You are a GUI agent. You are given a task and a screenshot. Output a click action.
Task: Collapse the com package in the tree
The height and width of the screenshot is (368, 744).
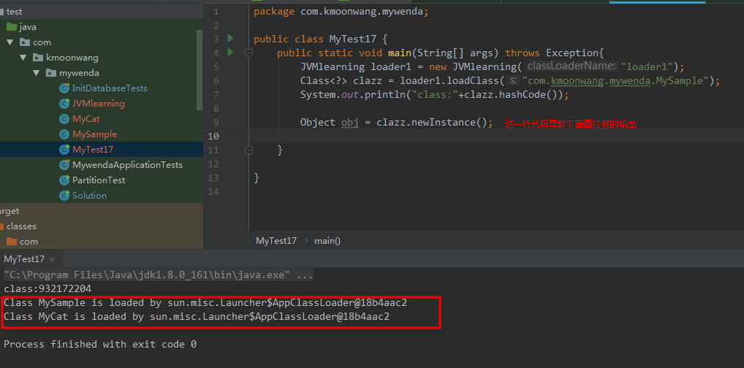tap(10, 42)
